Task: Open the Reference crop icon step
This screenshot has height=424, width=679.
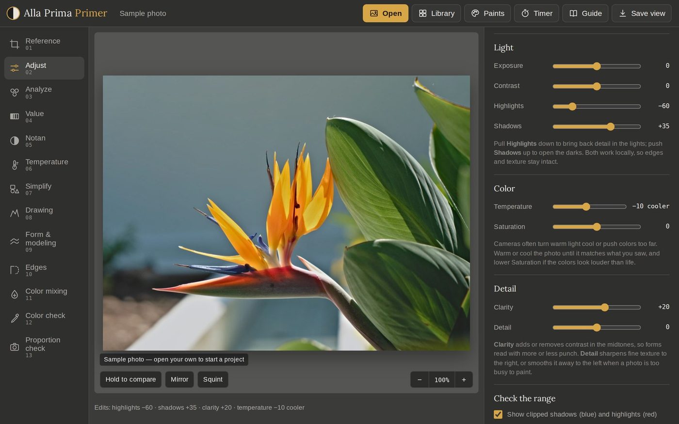Action: tap(15, 44)
